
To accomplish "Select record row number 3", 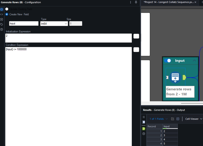I will point(155,139).
